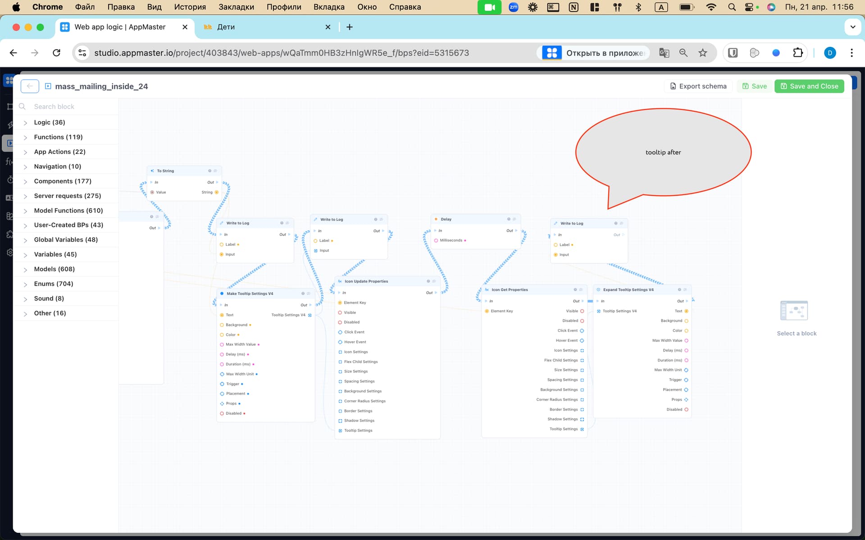Click the To String block type icon
This screenshot has width=865, height=540.
coord(152,171)
